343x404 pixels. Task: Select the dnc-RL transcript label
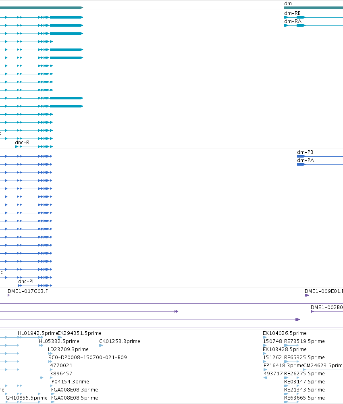point(23,143)
